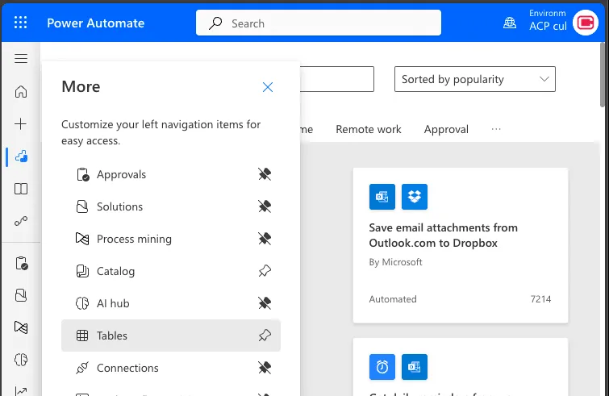Image resolution: width=609 pixels, height=396 pixels.
Task: Switch to the Remote work tab
Action: click(x=368, y=129)
